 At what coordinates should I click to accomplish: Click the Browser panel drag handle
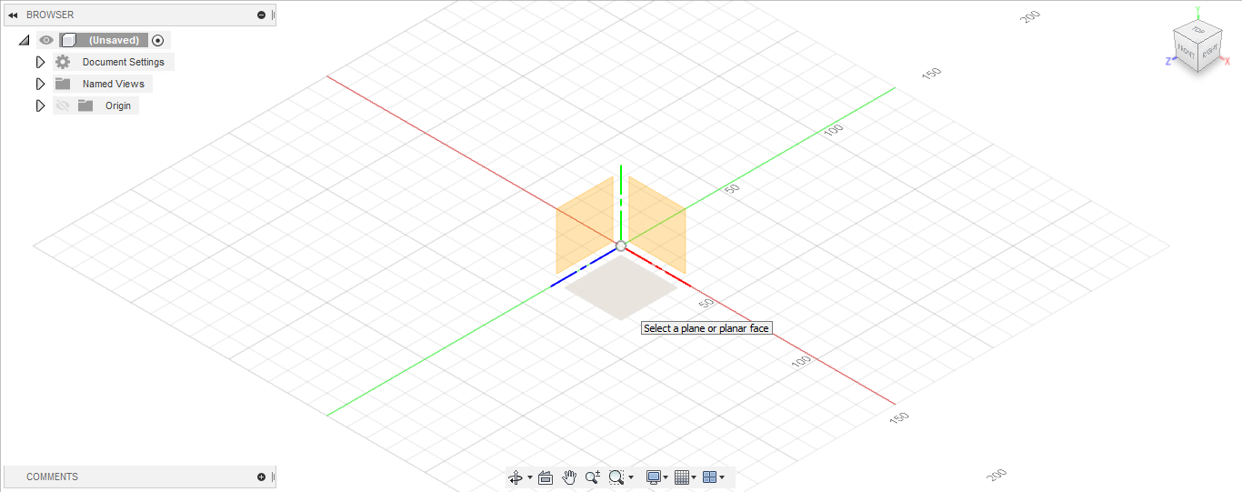pyautogui.click(x=274, y=15)
